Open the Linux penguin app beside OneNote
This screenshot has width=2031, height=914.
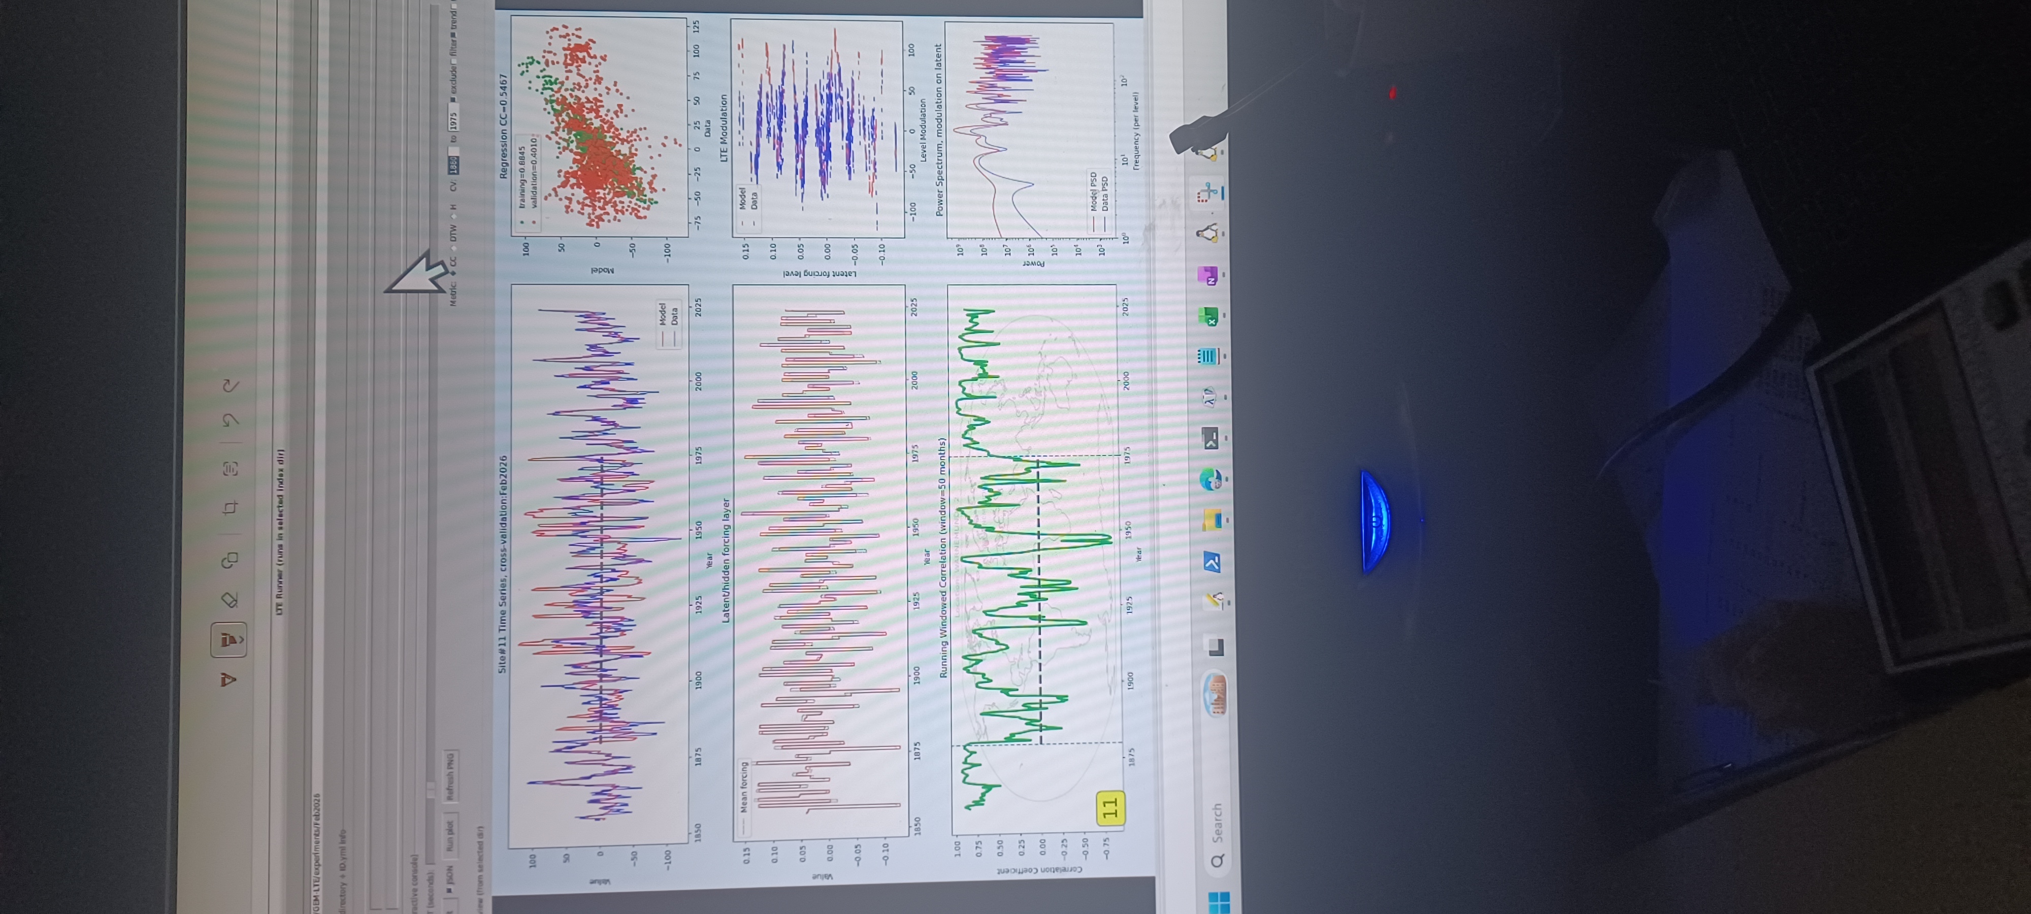coord(1207,234)
